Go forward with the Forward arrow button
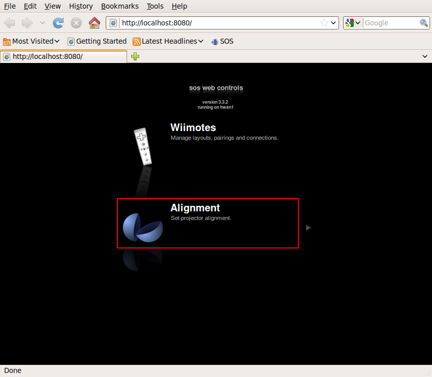Screen dimensions: 432x377 [x=27, y=23]
